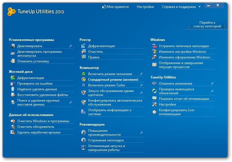Click the one-click maintenance icon
Image resolution: width=232 pixels, height=162 pixels.
coord(84,93)
